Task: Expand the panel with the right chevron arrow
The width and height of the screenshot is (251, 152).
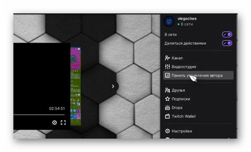Action: click(x=113, y=86)
